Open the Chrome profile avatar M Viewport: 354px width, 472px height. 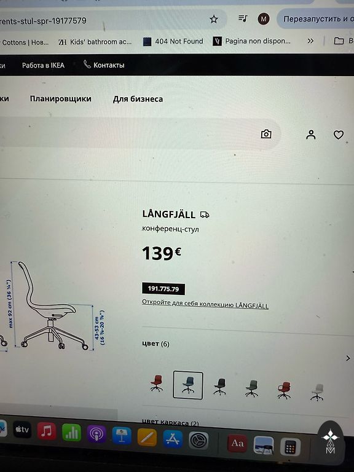click(264, 19)
